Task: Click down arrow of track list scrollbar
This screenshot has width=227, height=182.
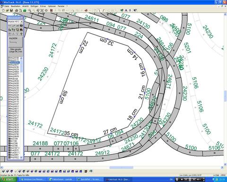Action: (21, 157)
